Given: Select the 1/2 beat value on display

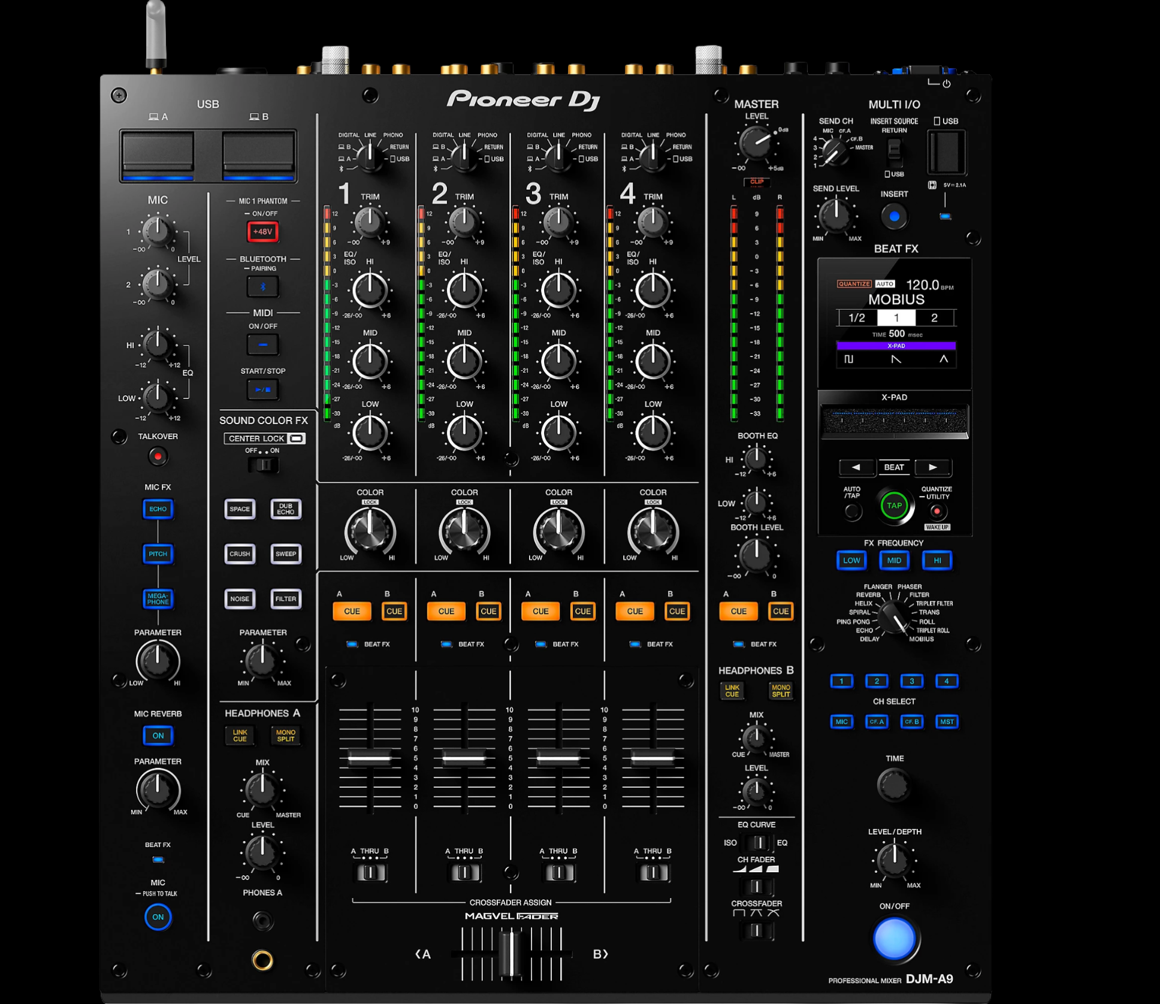Looking at the screenshot, I should 857,318.
